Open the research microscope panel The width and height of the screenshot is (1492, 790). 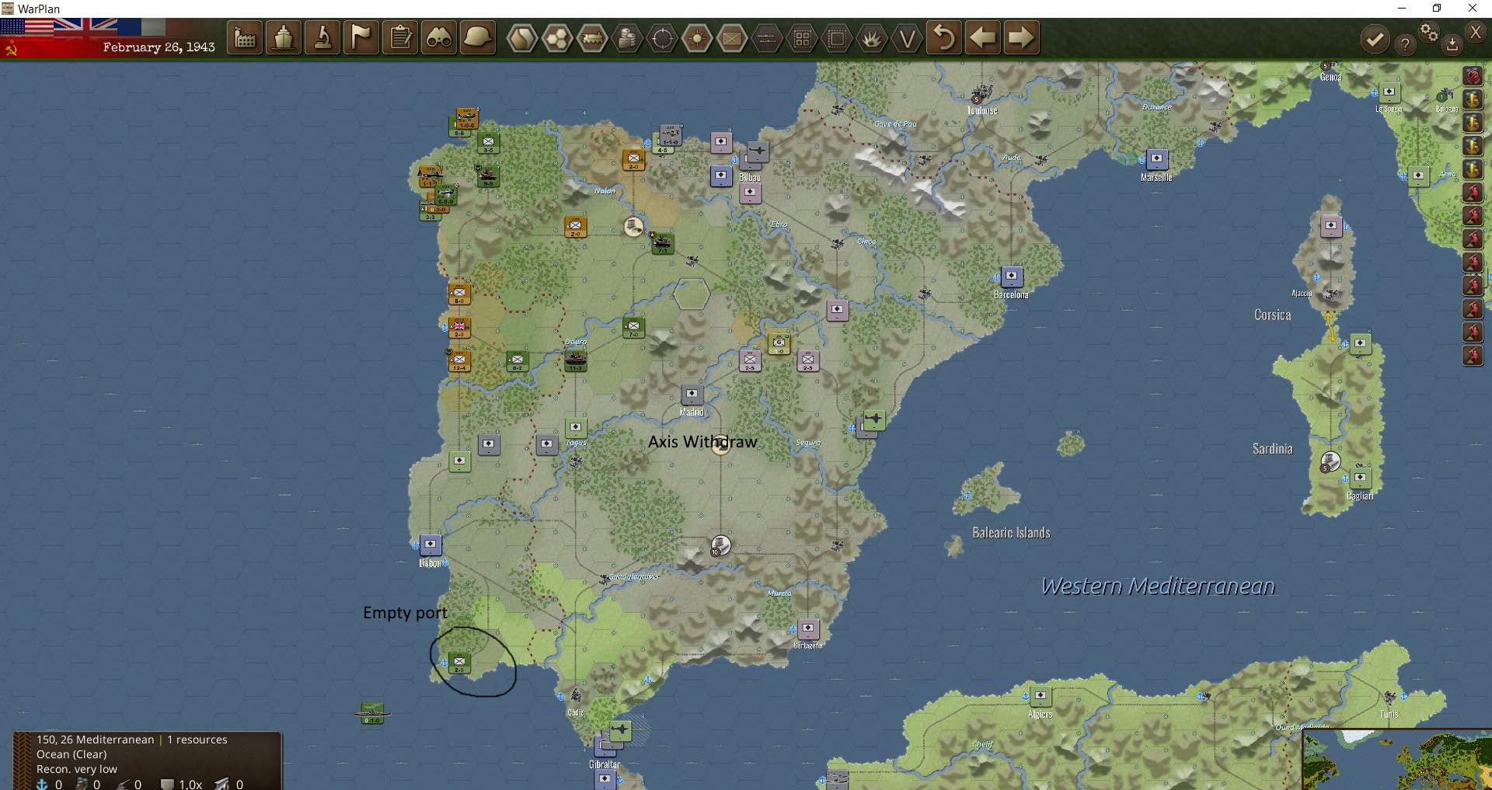(x=322, y=38)
